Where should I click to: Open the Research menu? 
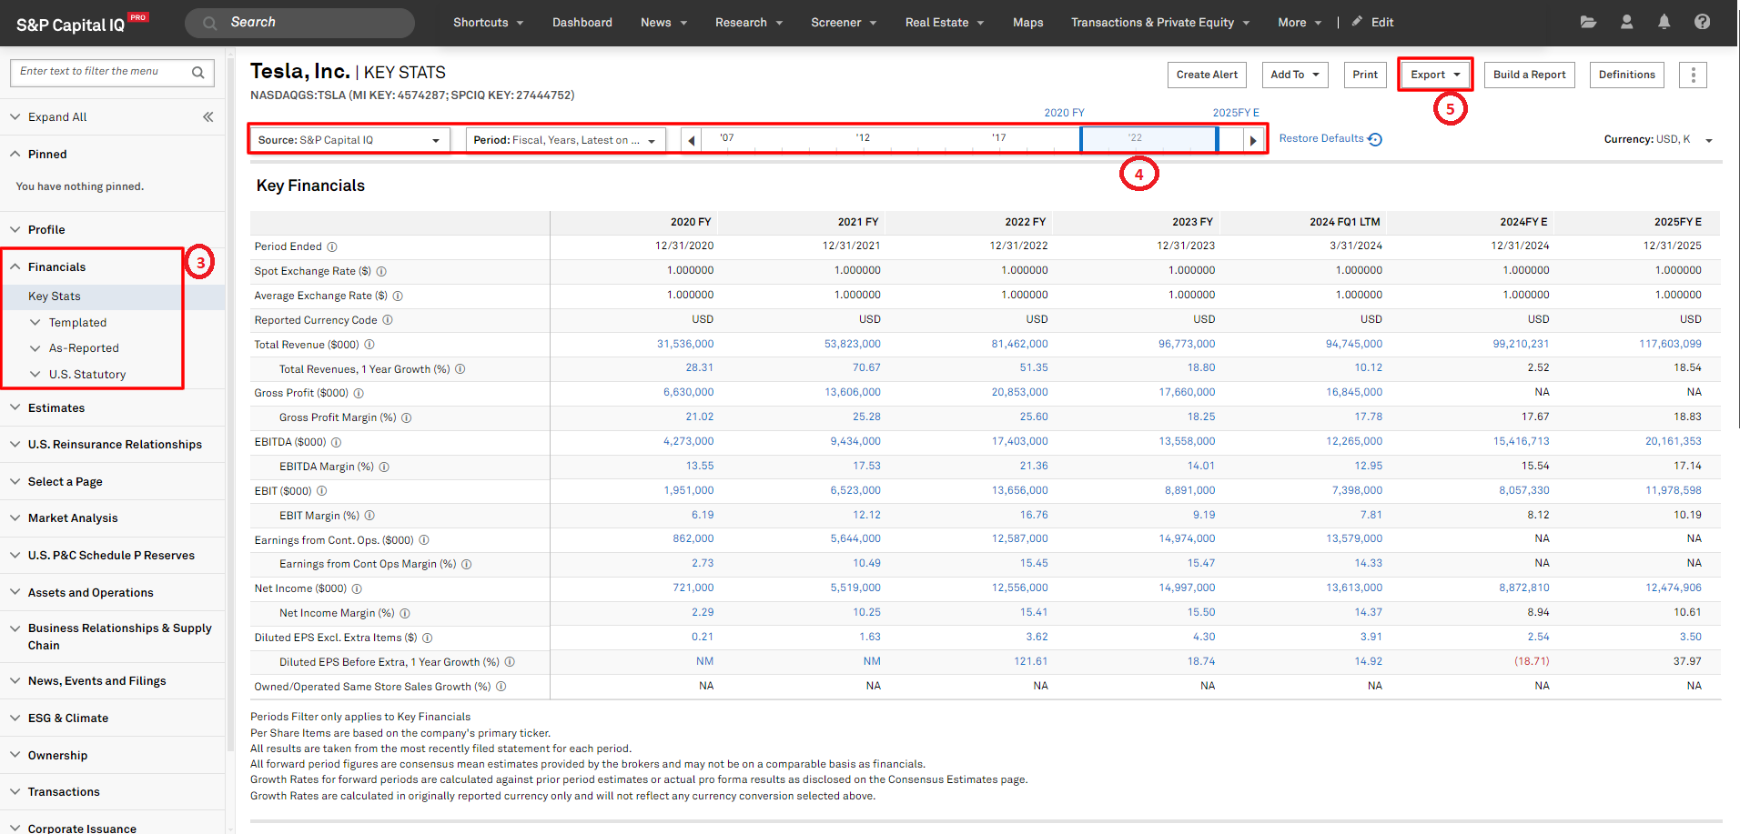tap(749, 23)
